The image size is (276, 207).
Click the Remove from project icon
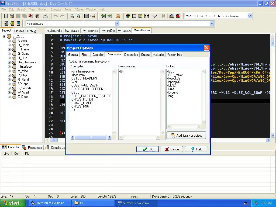[x=110, y=16]
